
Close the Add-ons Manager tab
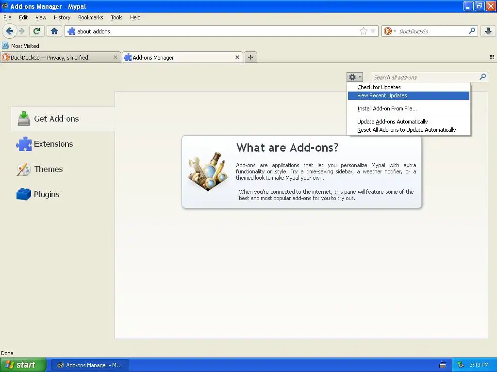click(x=237, y=57)
